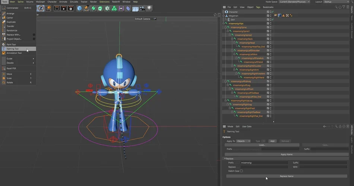This screenshot has width=354, height=186.
Task: Click the Symmetry object icon
Action: (121, 9)
